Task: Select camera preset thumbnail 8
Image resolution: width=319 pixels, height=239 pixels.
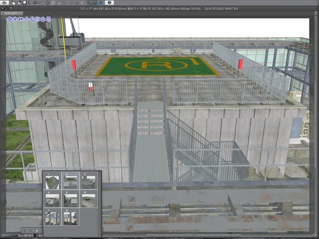Action: [70, 217]
